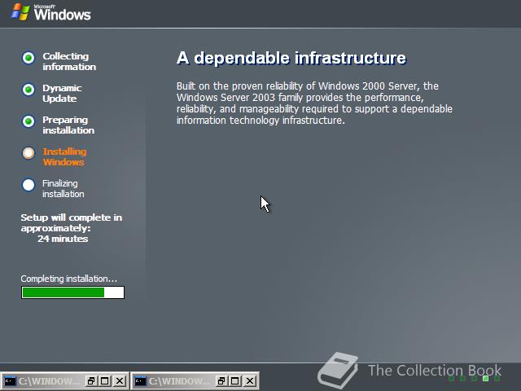Restore the first minimized C:\WINDOW... console window

click(90, 381)
